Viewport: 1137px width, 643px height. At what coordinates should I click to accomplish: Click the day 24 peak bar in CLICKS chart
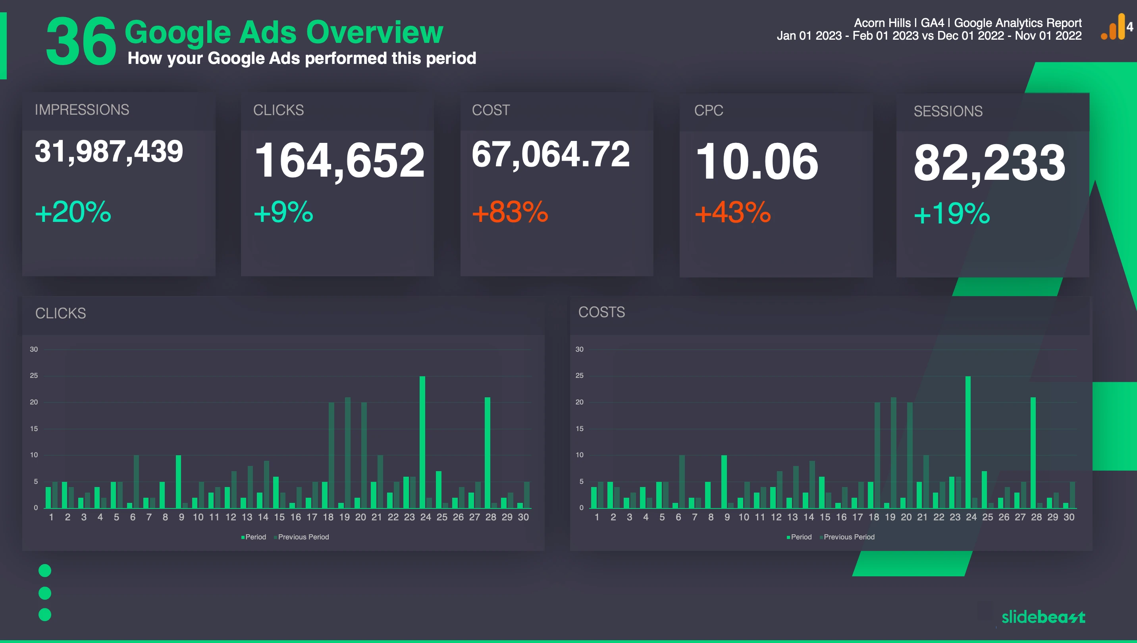tap(422, 442)
